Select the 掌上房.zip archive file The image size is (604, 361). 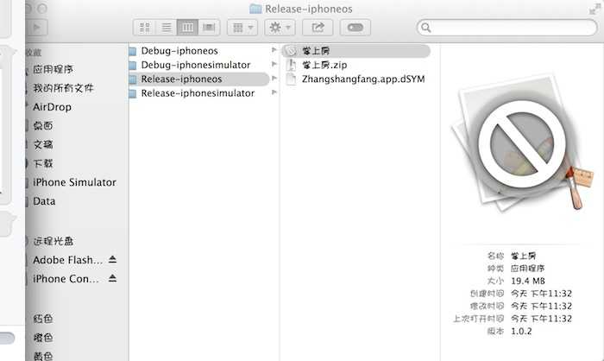pos(324,65)
